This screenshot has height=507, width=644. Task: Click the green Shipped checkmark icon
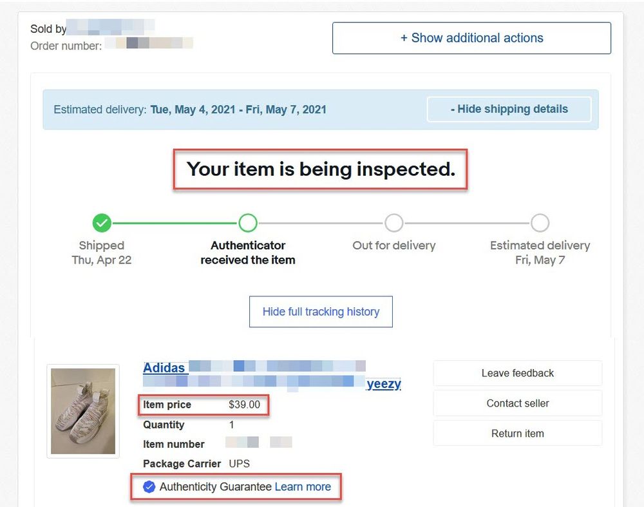point(101,224)
